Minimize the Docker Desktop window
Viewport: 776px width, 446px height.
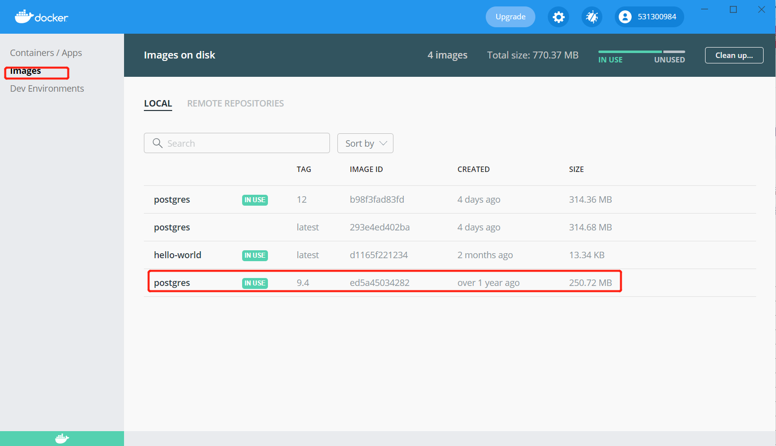[705, 9]
